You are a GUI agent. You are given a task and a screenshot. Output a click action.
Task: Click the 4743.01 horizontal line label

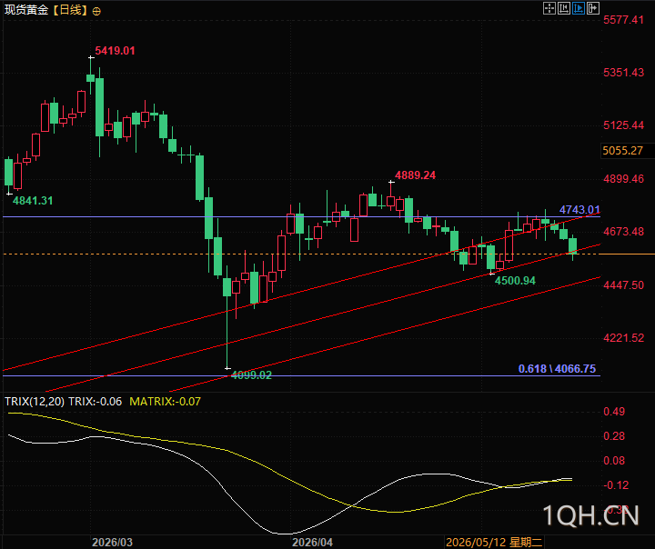click(579, 210)
